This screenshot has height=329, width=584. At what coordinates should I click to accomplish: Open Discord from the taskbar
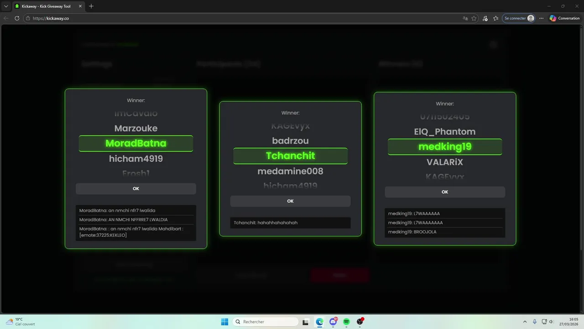[333, 322]
